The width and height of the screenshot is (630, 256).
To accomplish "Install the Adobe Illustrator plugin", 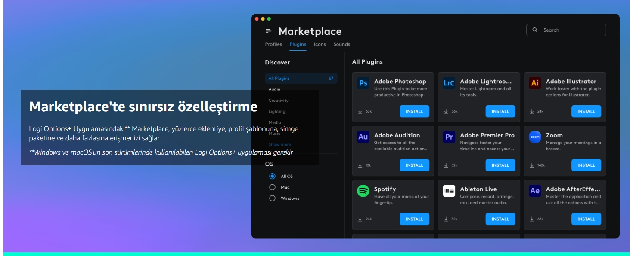I will click(x=586, y=111).
